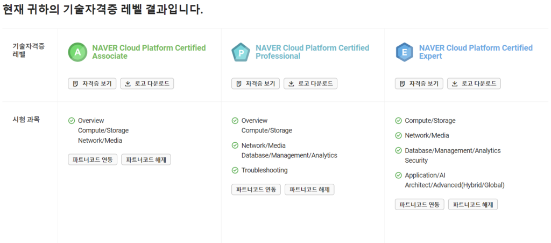
Task: Link partner code for Professional (파트너코드 연동)
Action: (x=256, y=190)
